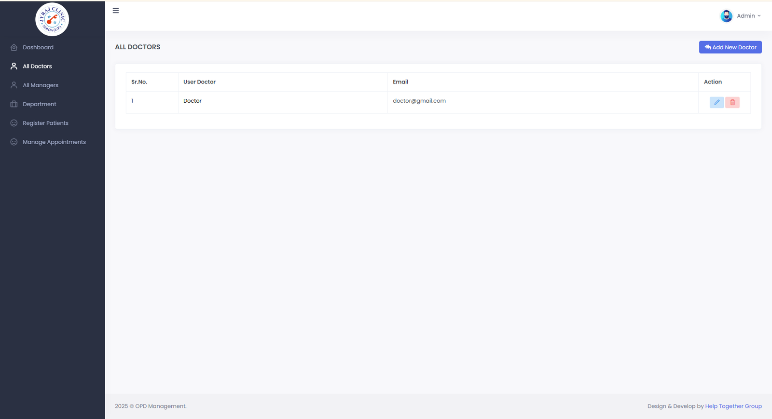Go to All Doctors in sidebar
The height and width of the screenshot is (419, 772).
[52, 66]
